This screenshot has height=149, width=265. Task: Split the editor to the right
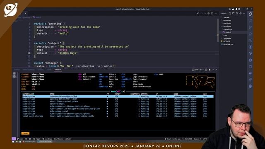coord(212,13)
